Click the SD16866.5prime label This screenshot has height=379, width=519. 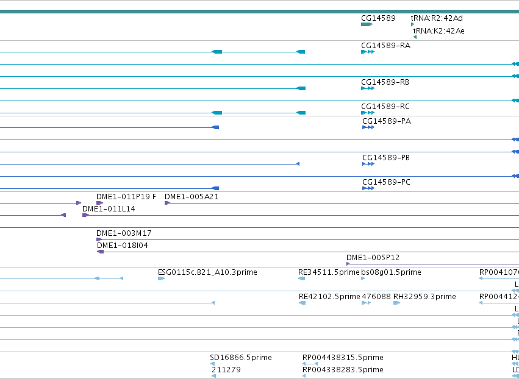tap(241, 358)
